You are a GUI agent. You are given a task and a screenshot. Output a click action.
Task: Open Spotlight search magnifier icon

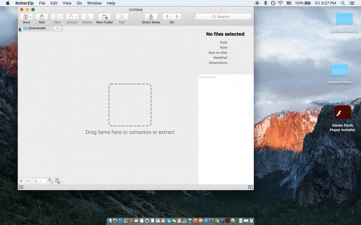point(343,3)
